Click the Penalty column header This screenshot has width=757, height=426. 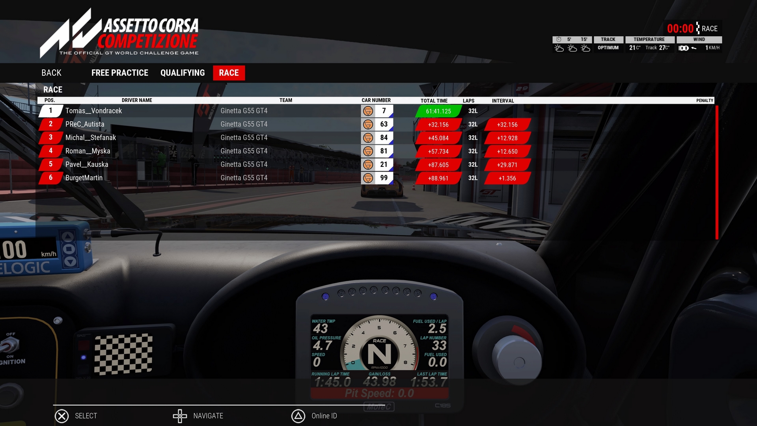705,101
